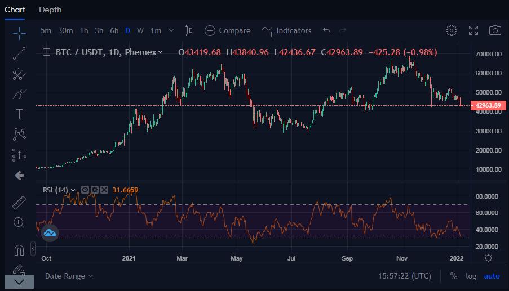
Task: Toggle RSI indicator visibility eye
Action: [x=85, y=190]
